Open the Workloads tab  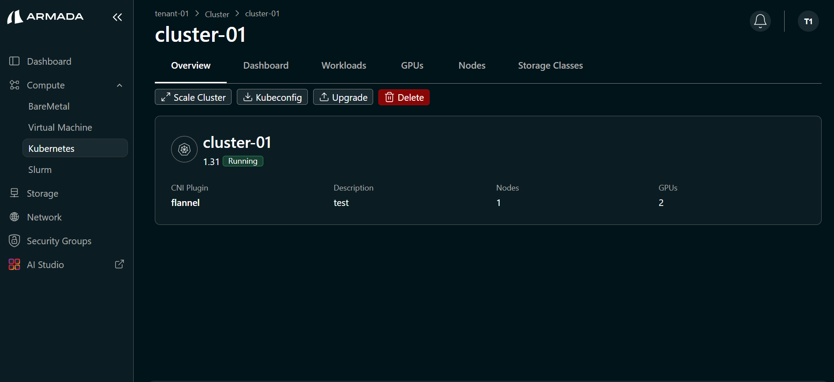click(344, 66)
